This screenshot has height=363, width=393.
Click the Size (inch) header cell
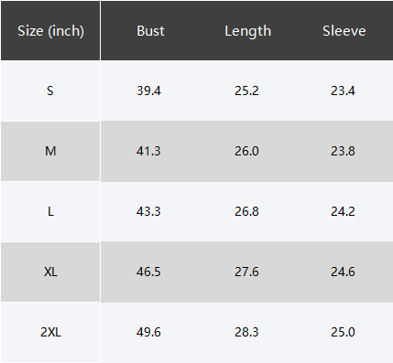click(50, 31)
